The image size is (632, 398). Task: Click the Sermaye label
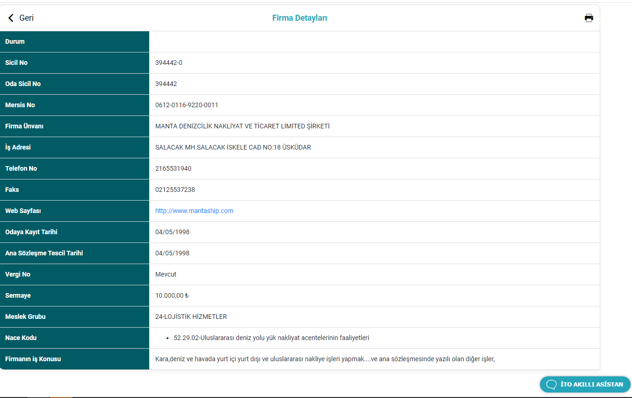click(18, 295)
